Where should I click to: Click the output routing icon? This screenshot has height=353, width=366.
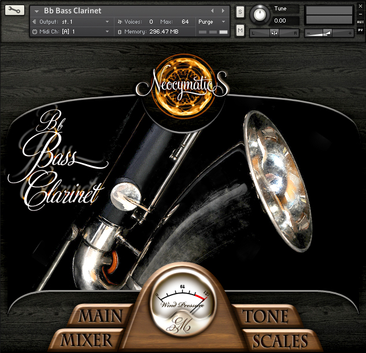(x=35, y=22)
